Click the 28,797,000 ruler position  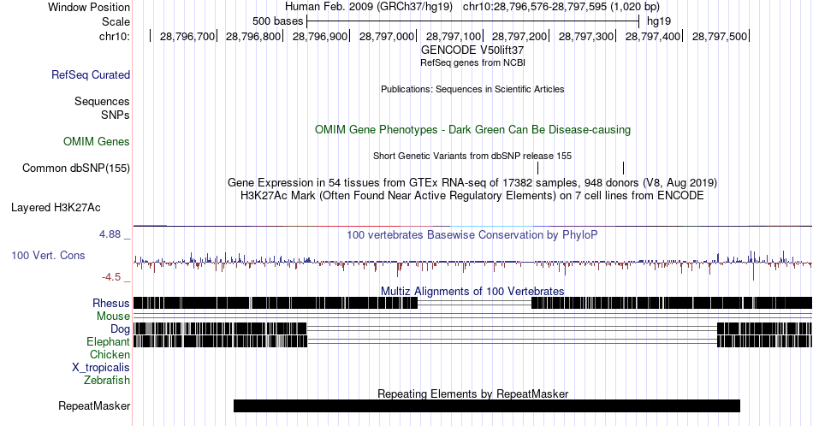click(387, 36)
